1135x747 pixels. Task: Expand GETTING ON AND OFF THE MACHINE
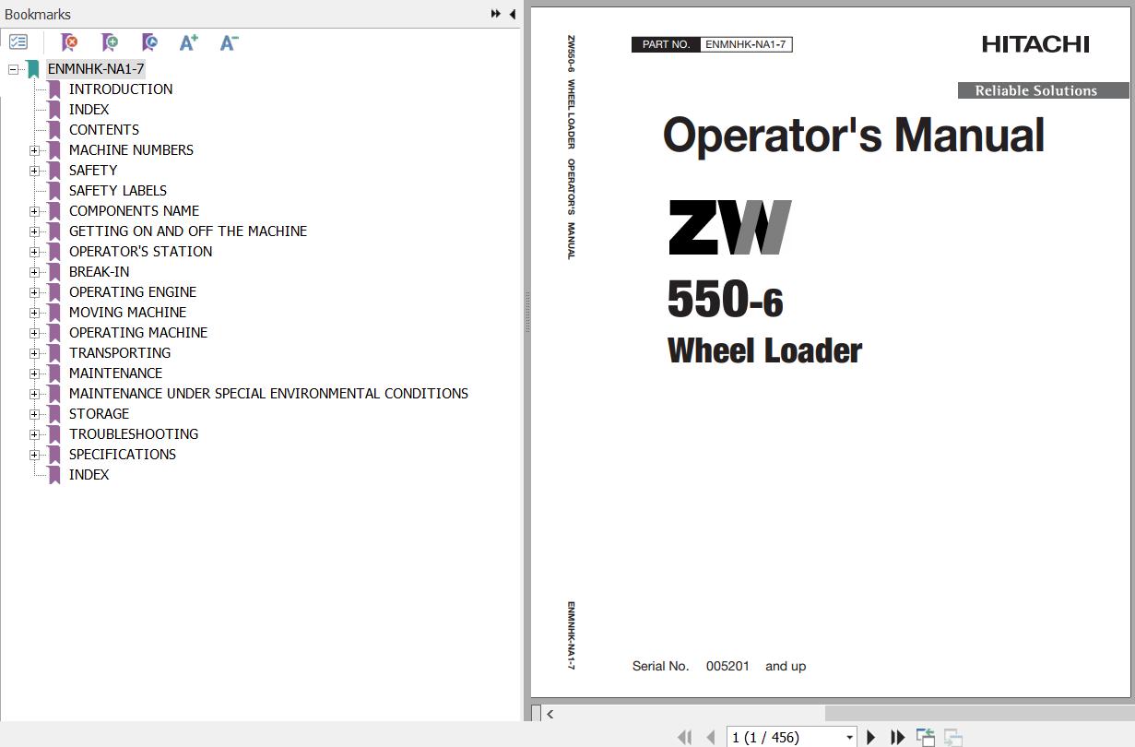(34, 231)
